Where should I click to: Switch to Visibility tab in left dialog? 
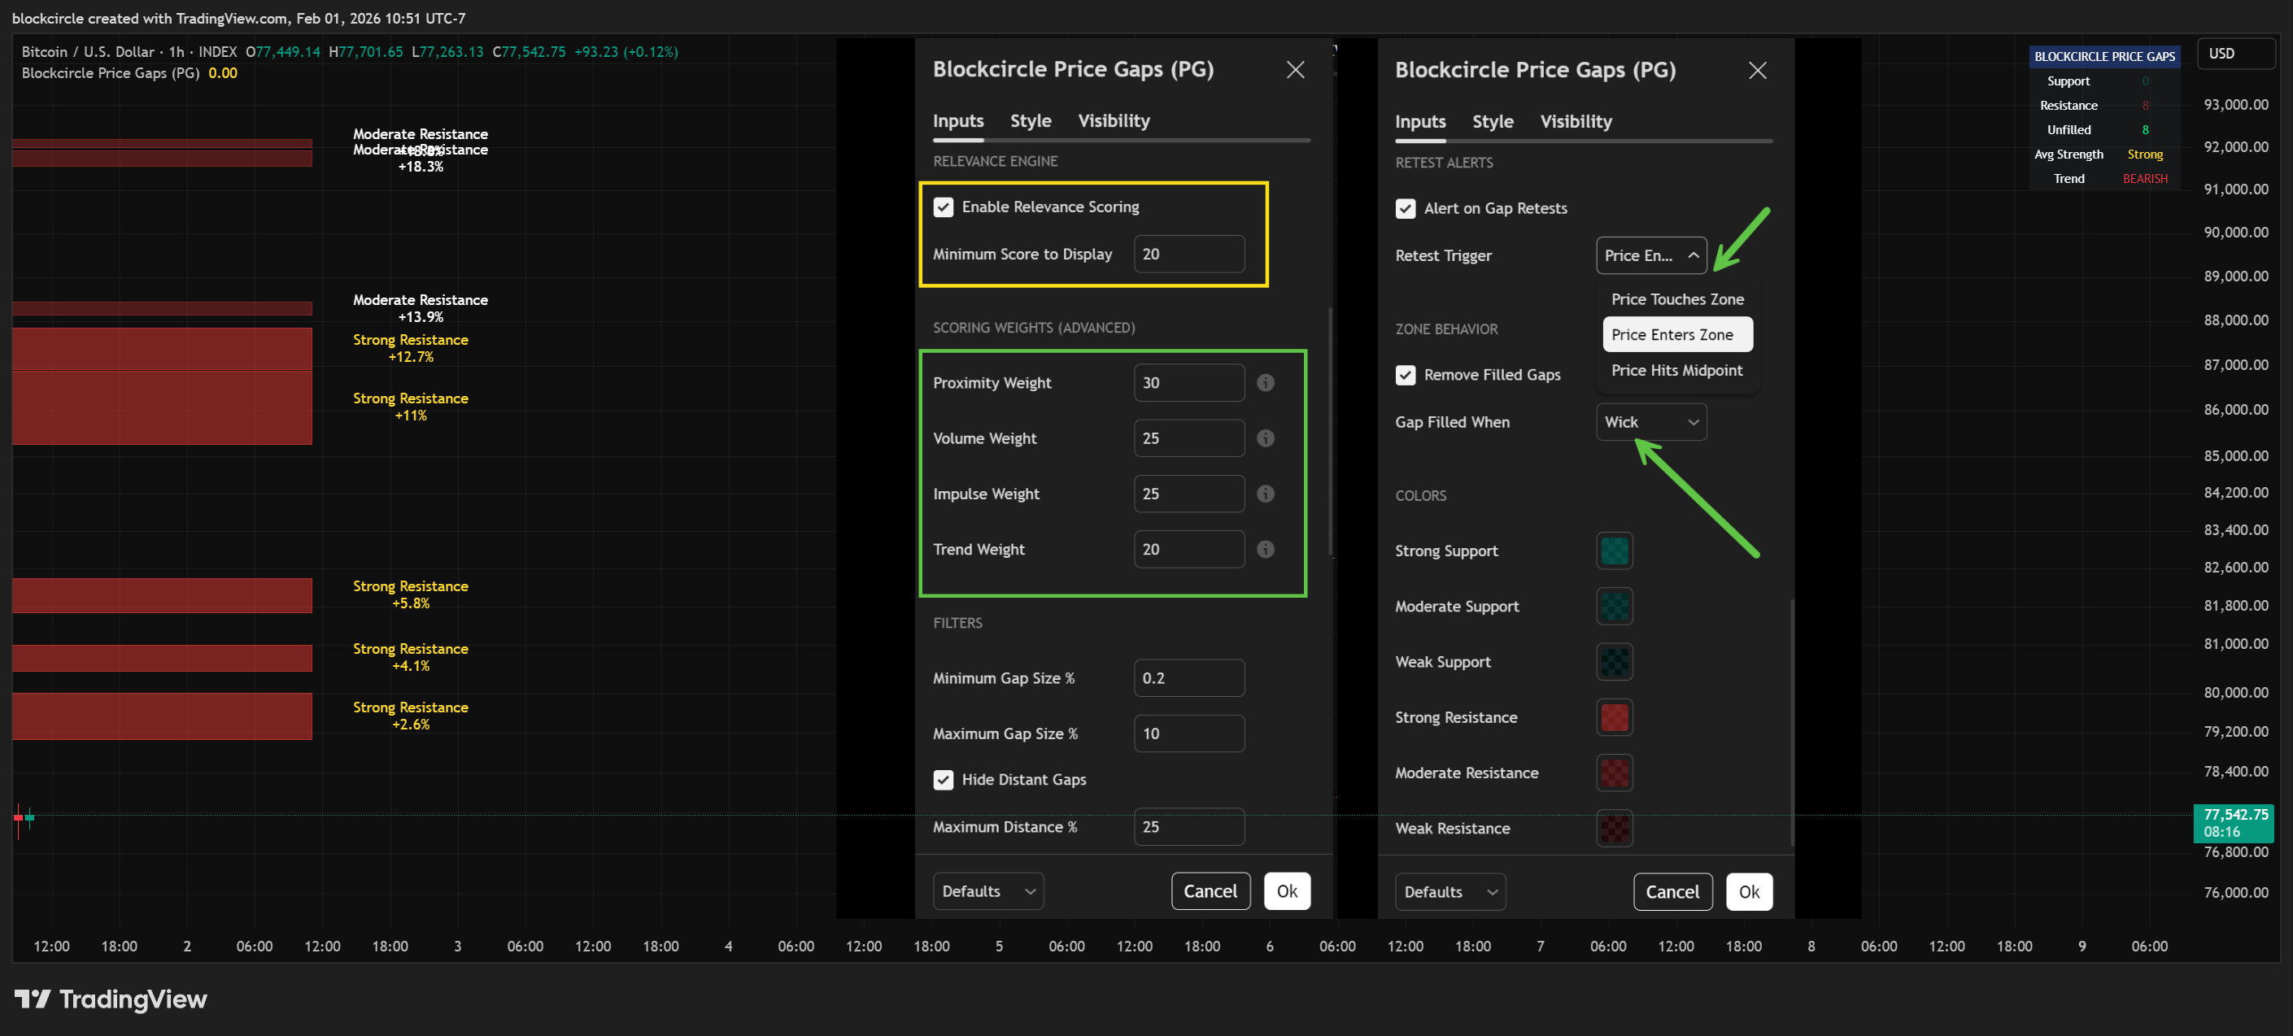[1114, 121]
